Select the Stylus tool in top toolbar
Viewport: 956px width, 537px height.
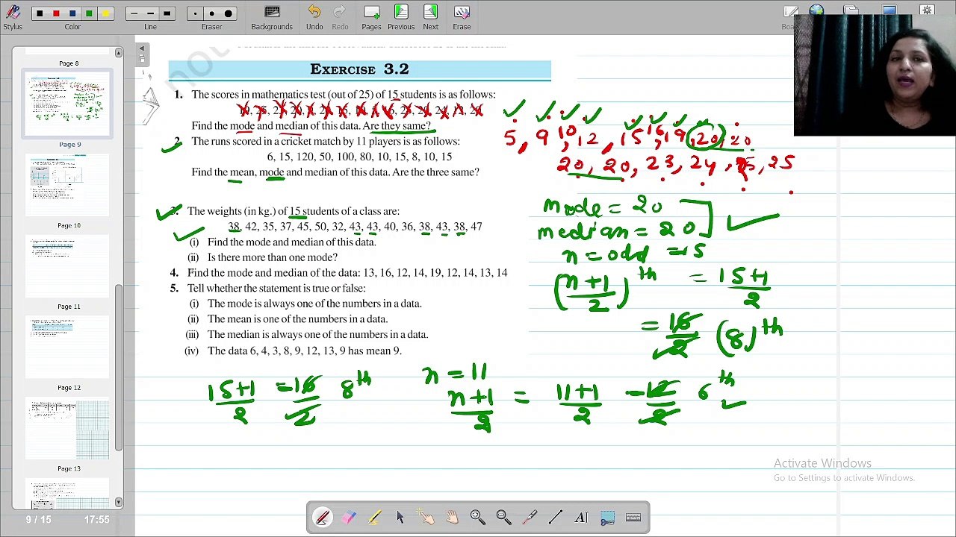[13, 16]
